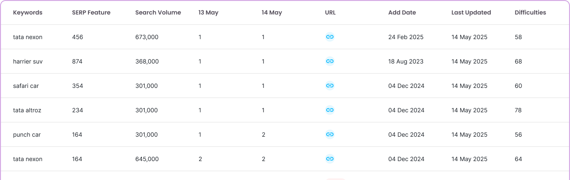Click the 14 May column header
Viewport: 570px width, 180px height.
point(272,13)
